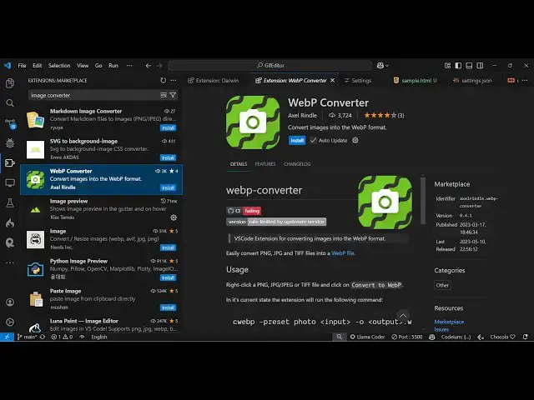
Task: Open the Run menu
Action: pyautogui.click(x=113, y=65)
